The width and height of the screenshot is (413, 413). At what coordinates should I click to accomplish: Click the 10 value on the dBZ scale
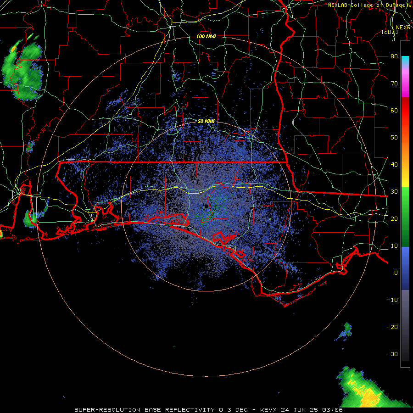394,246
